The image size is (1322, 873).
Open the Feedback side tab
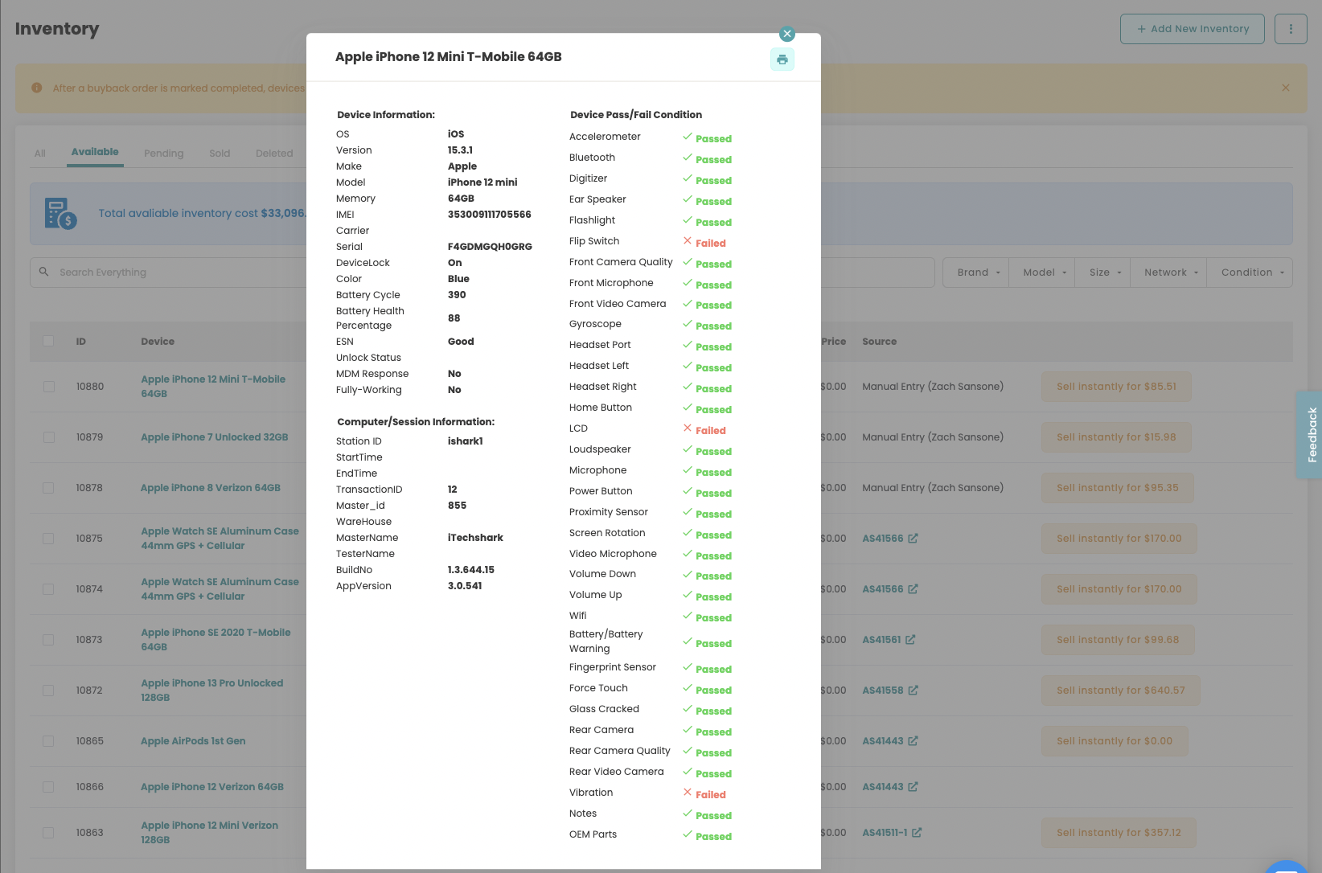tap(1311, 435)
